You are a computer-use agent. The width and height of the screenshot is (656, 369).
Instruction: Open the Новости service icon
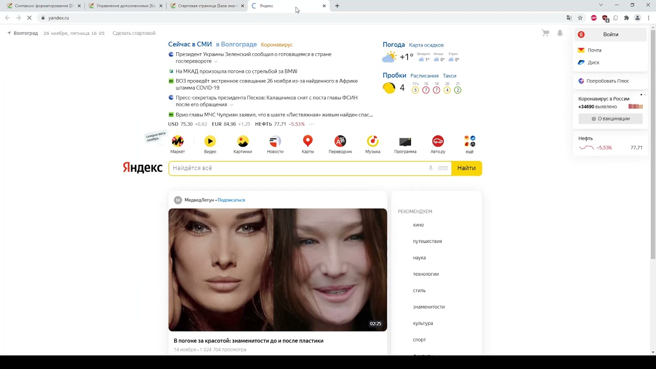tap(275, 141)
